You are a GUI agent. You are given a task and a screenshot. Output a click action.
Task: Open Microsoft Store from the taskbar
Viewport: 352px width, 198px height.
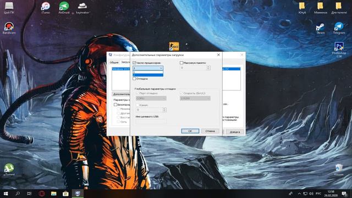(x=65, y=194)
